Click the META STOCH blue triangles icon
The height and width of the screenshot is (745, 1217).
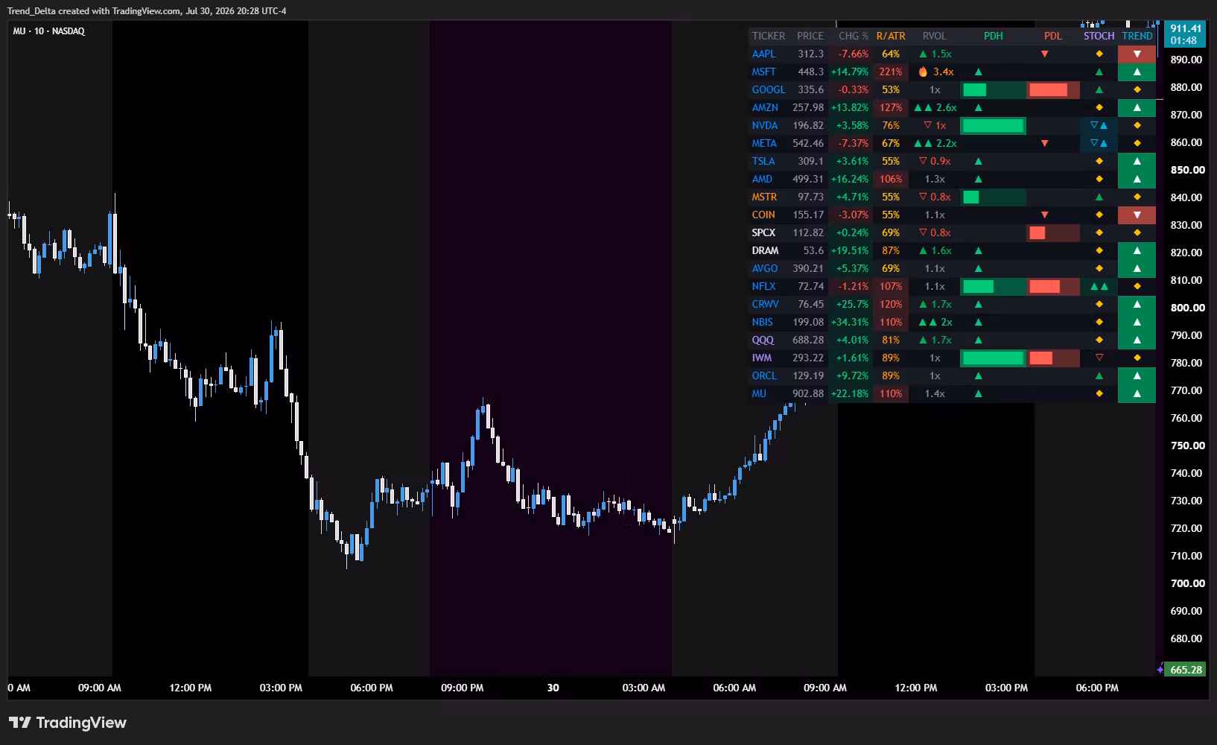point(1099,143)
